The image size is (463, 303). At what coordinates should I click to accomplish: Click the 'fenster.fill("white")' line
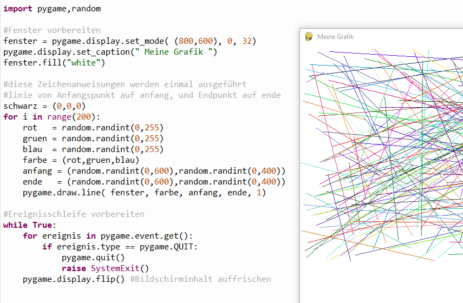tap(54, 63)
